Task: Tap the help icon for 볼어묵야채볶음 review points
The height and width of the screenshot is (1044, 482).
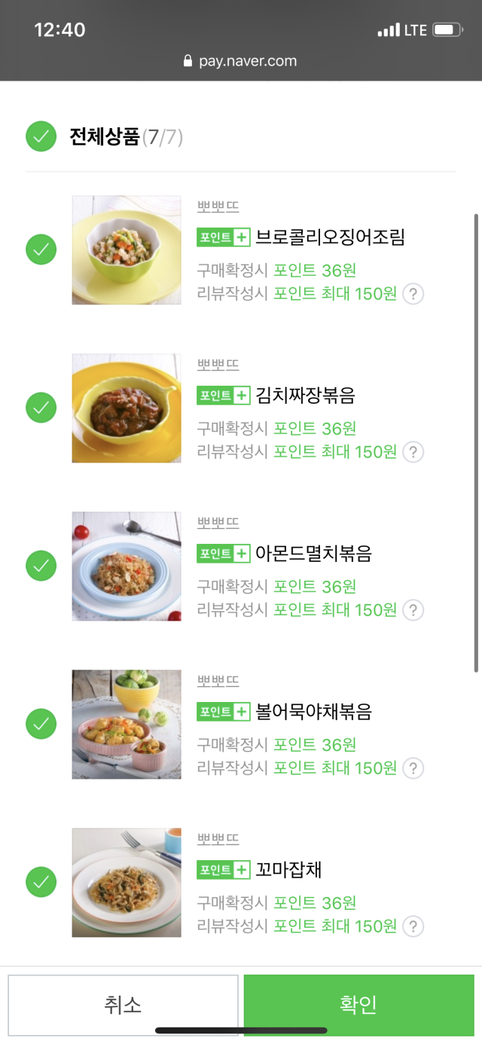Action: [x=413, y=768]
